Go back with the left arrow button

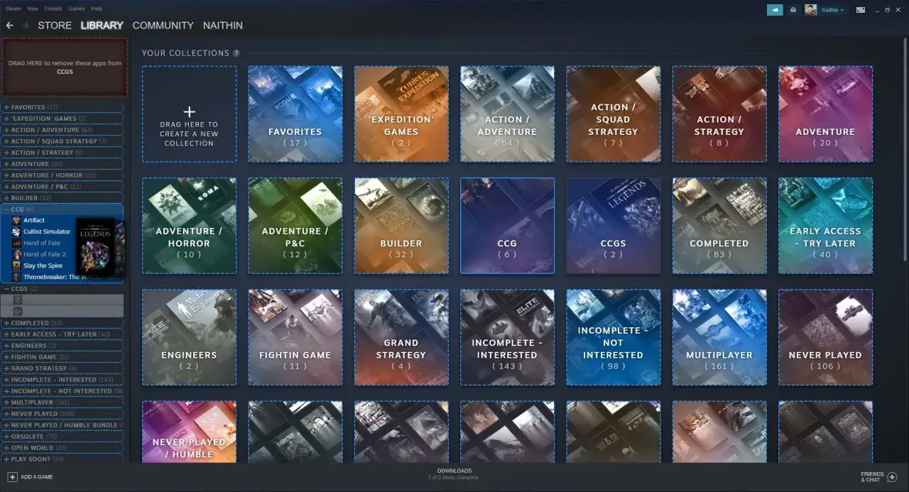coord(10,26)
